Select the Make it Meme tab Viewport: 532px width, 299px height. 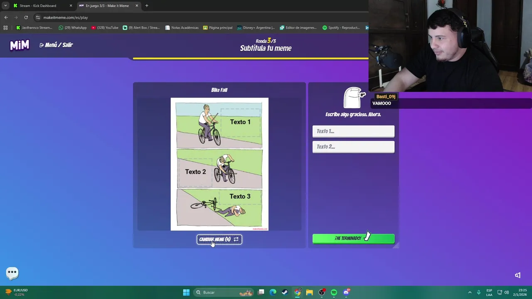point(107,6)
